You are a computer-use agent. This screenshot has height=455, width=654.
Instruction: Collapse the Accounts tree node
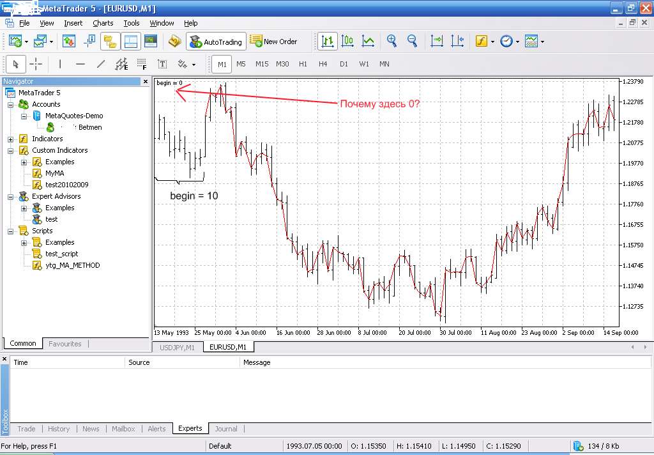pyautogui.click(x=10, y=105)
